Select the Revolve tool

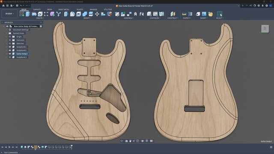[x=34, y=14]
